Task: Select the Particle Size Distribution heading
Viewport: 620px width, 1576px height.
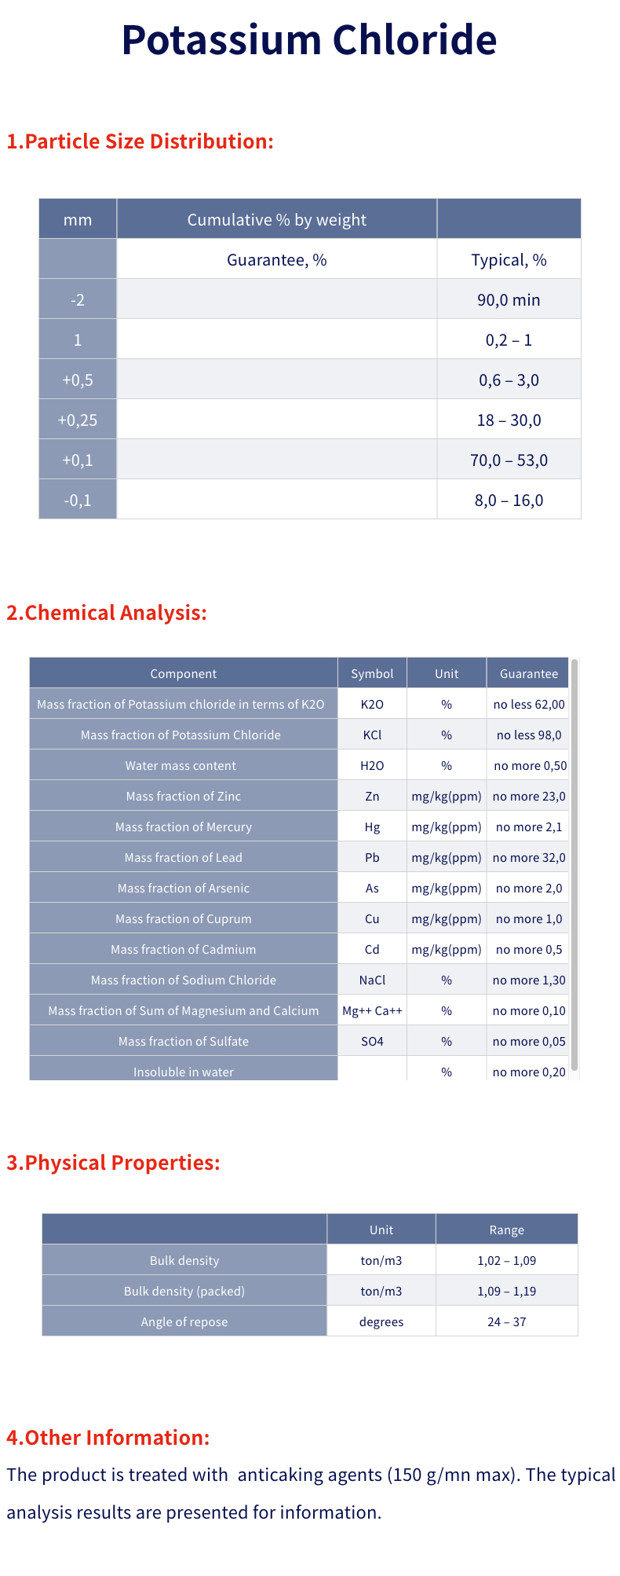Action: pos(140,141)
